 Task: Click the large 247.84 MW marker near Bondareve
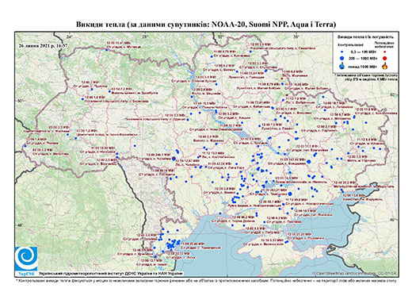pos(309,161)
